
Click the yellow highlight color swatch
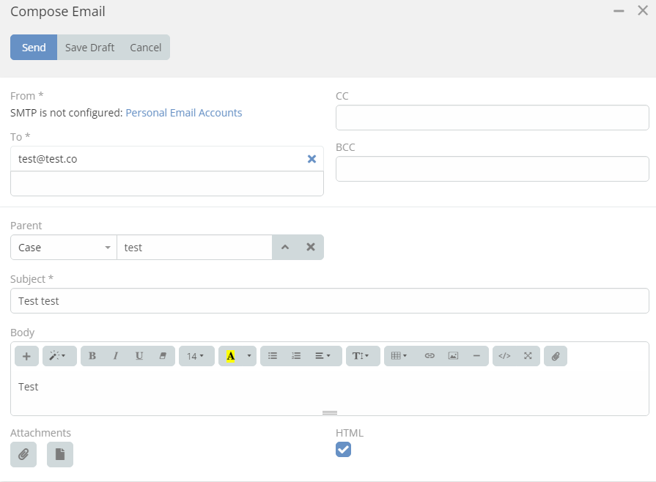[231, 356]
